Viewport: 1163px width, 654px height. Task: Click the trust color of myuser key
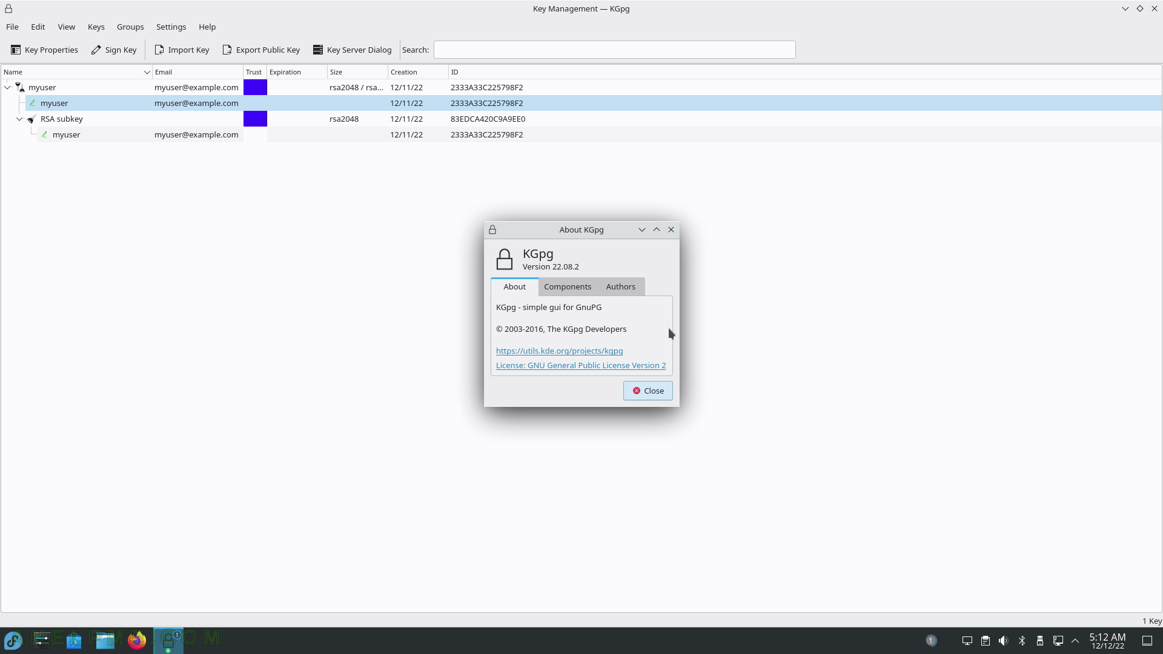point(255,87)
